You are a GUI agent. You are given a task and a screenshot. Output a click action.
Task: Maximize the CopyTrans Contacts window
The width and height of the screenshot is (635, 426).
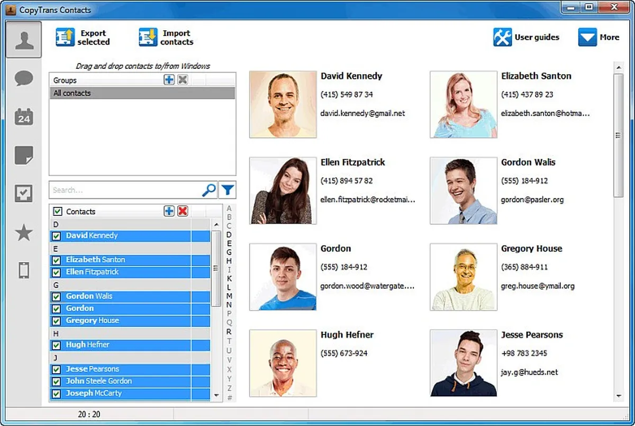point(588,6)
